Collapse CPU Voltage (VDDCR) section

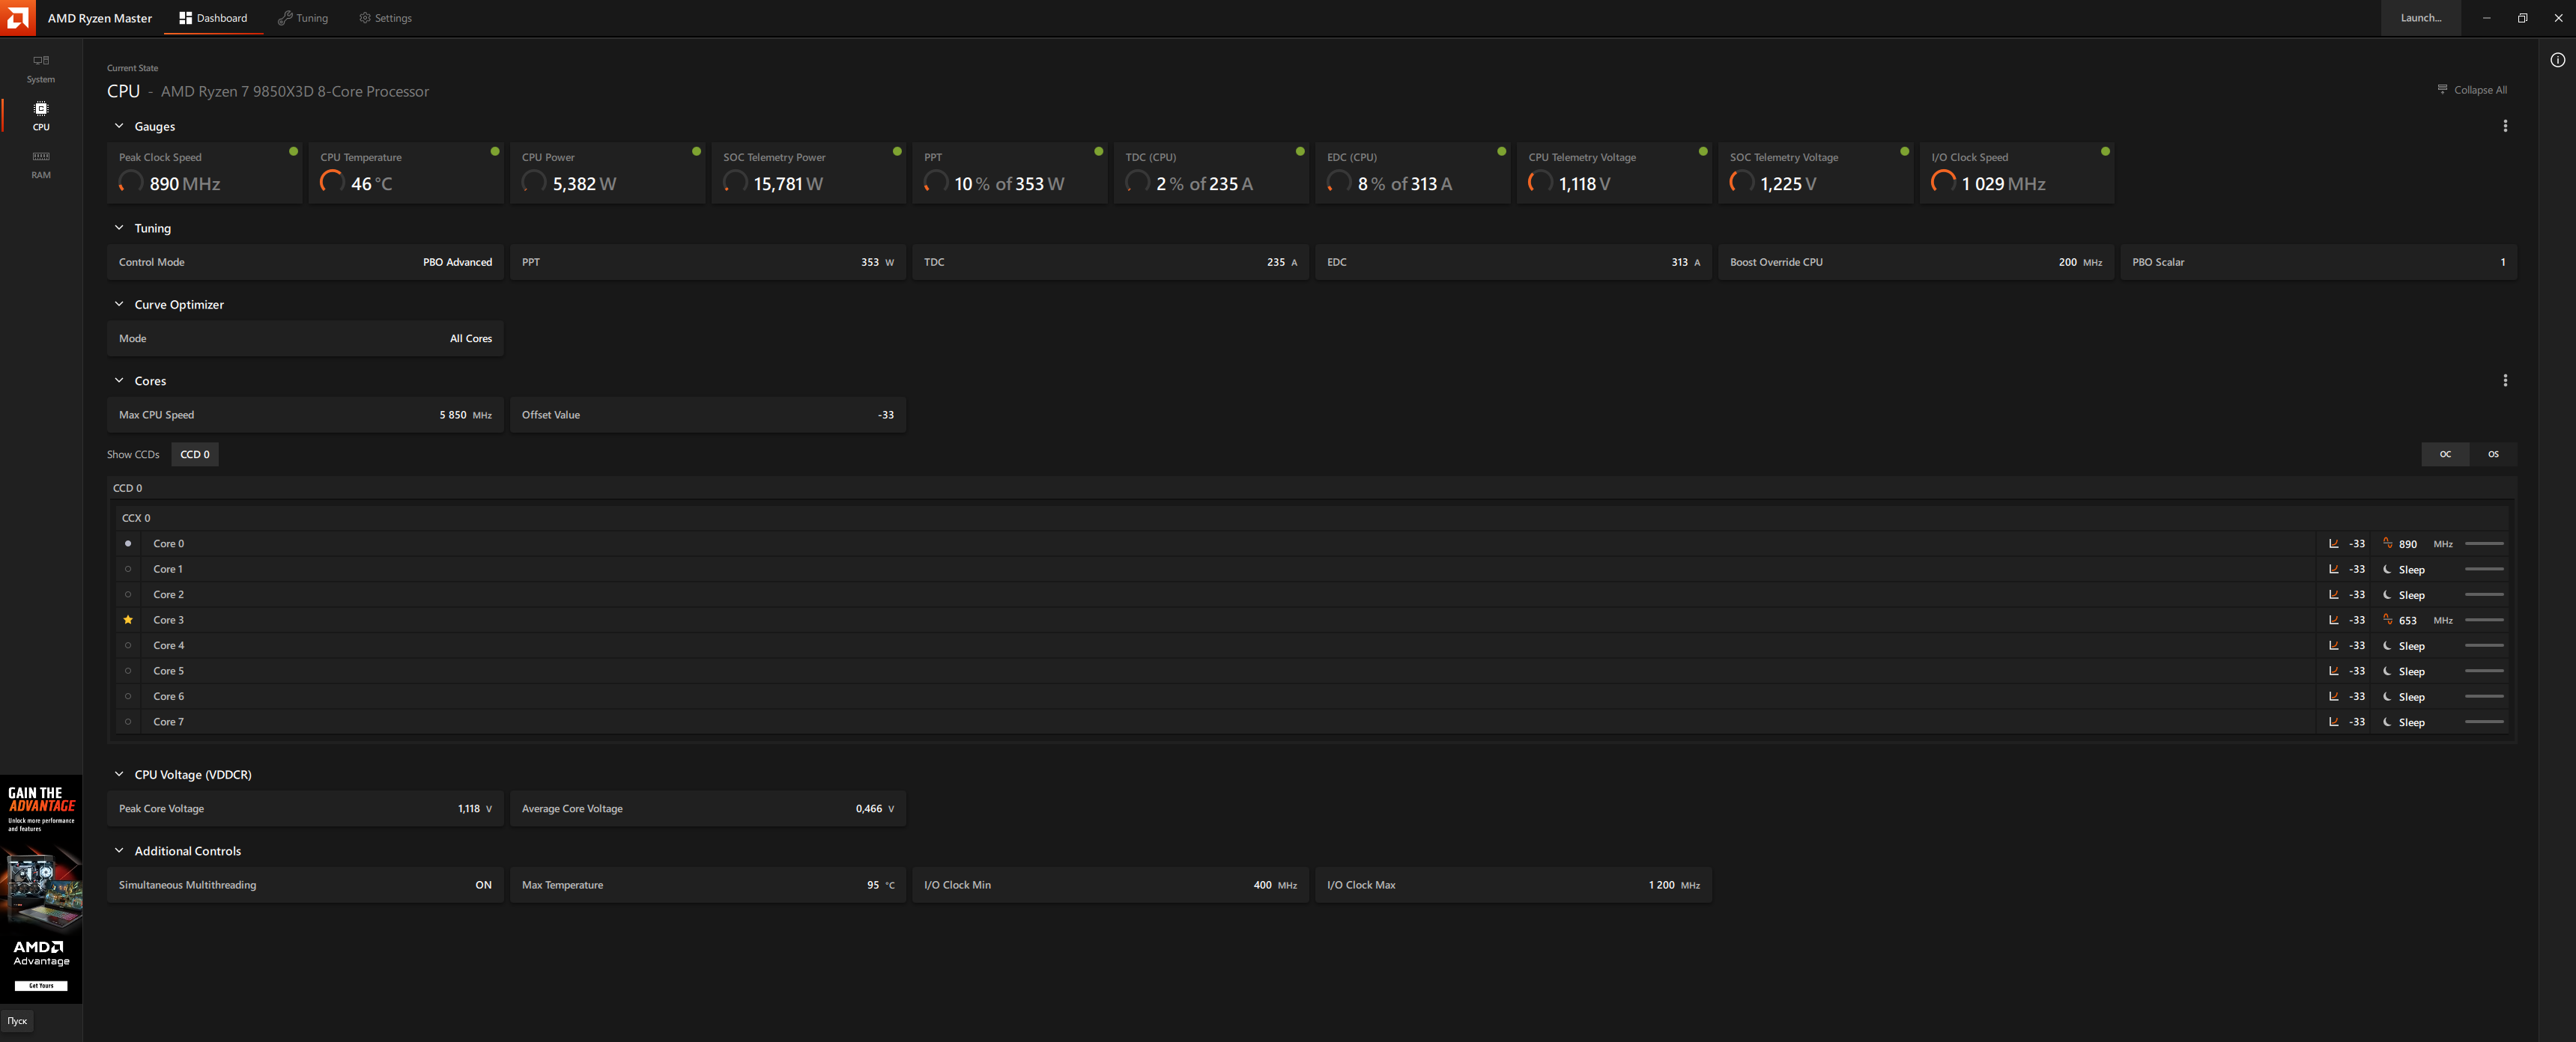click(119, 774)
